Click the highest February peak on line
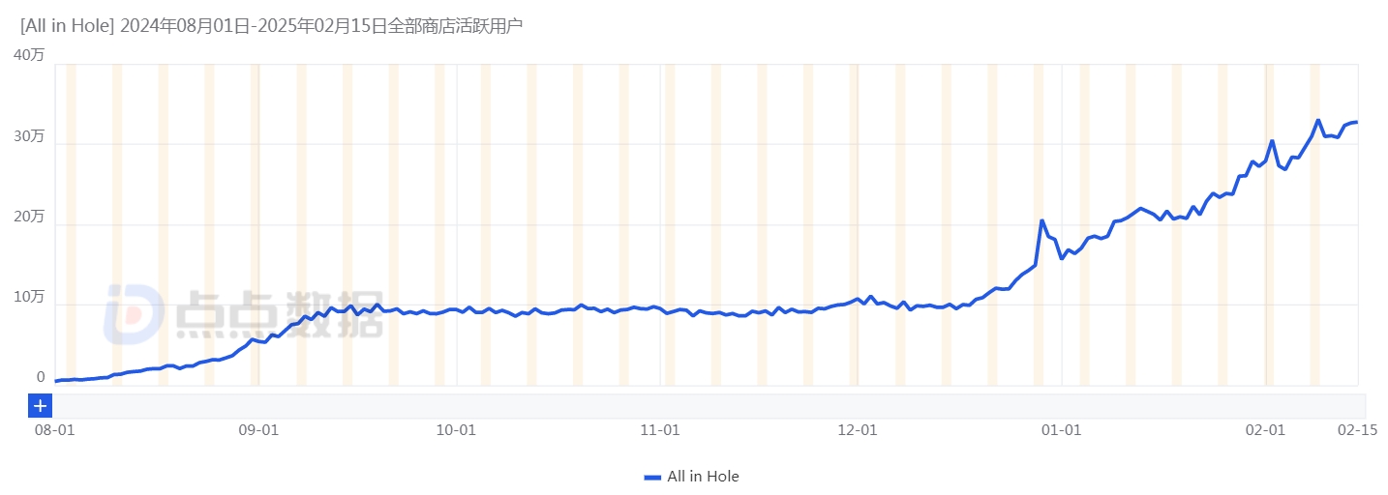The width and height of the screenshot is (1388, 495). click(x=1318, y=121)
